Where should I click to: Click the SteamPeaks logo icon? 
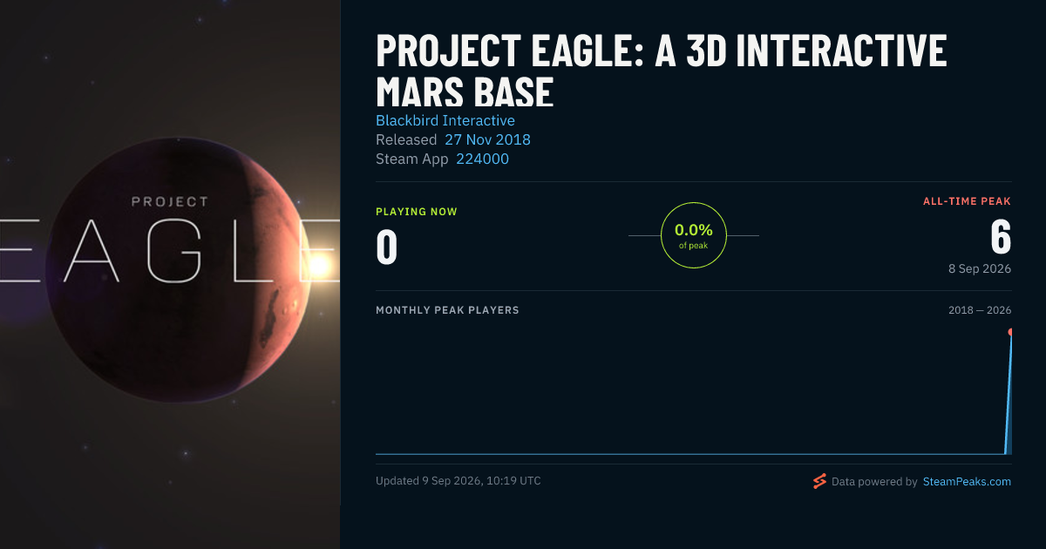click(x=819, y=481)
